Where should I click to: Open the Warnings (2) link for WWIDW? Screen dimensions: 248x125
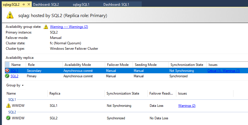[x=187, y=106]
